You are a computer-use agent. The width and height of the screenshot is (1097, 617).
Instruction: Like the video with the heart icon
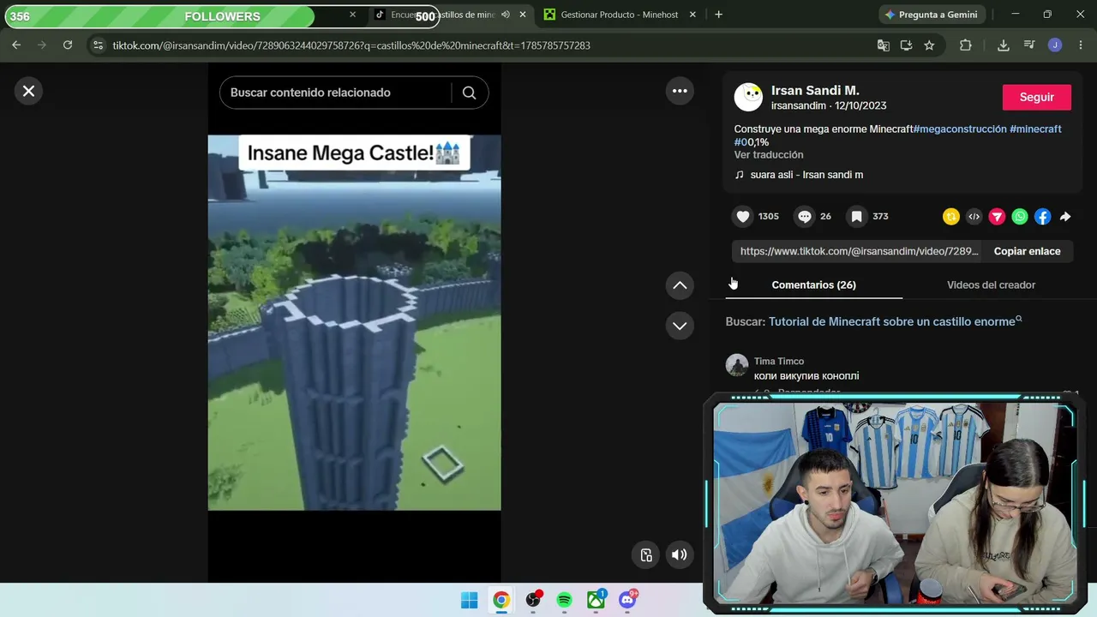pyautogui.click(x=743, y=217)
